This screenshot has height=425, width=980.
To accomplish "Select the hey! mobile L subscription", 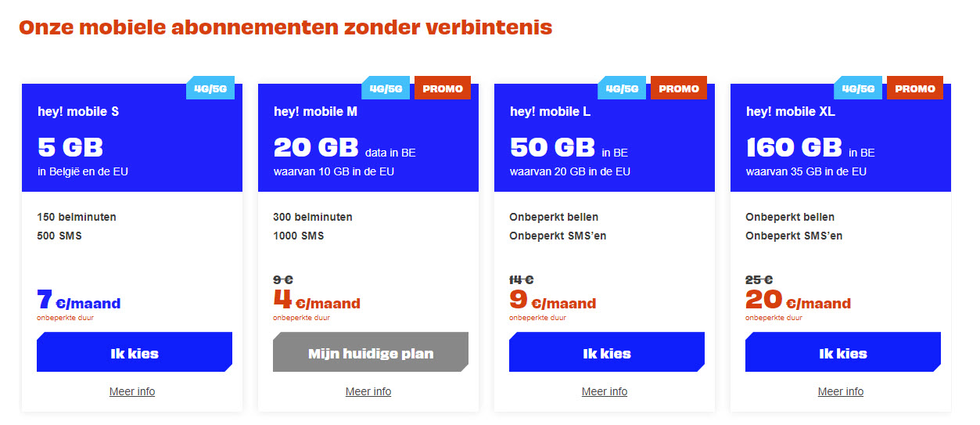I will pyautogui.click(x=606, y=353).
